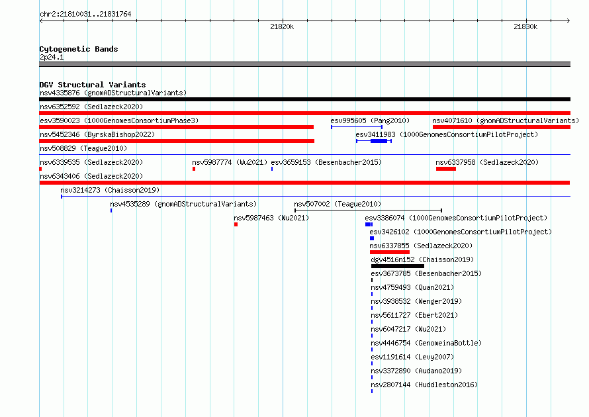Click the red bar under nsv6352592

(x=304, y=113)
